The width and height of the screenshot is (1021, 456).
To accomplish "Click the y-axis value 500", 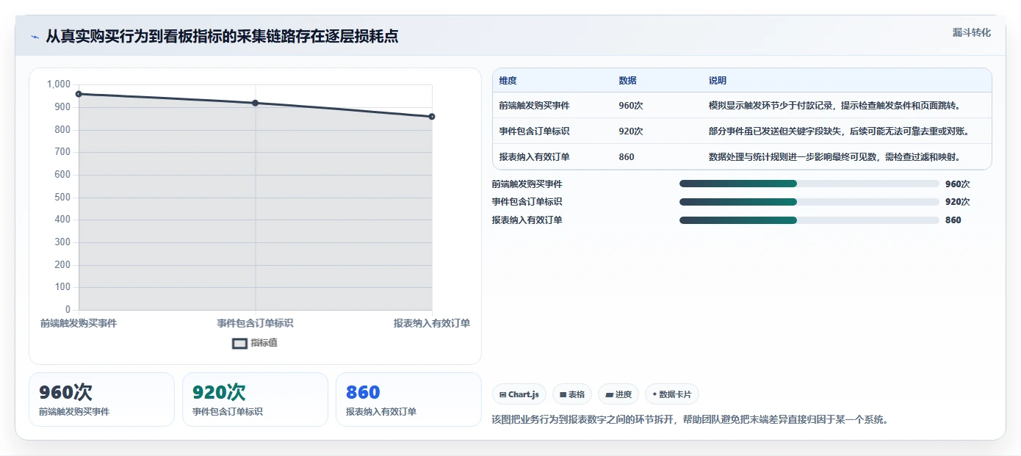I will coord(62,198).
